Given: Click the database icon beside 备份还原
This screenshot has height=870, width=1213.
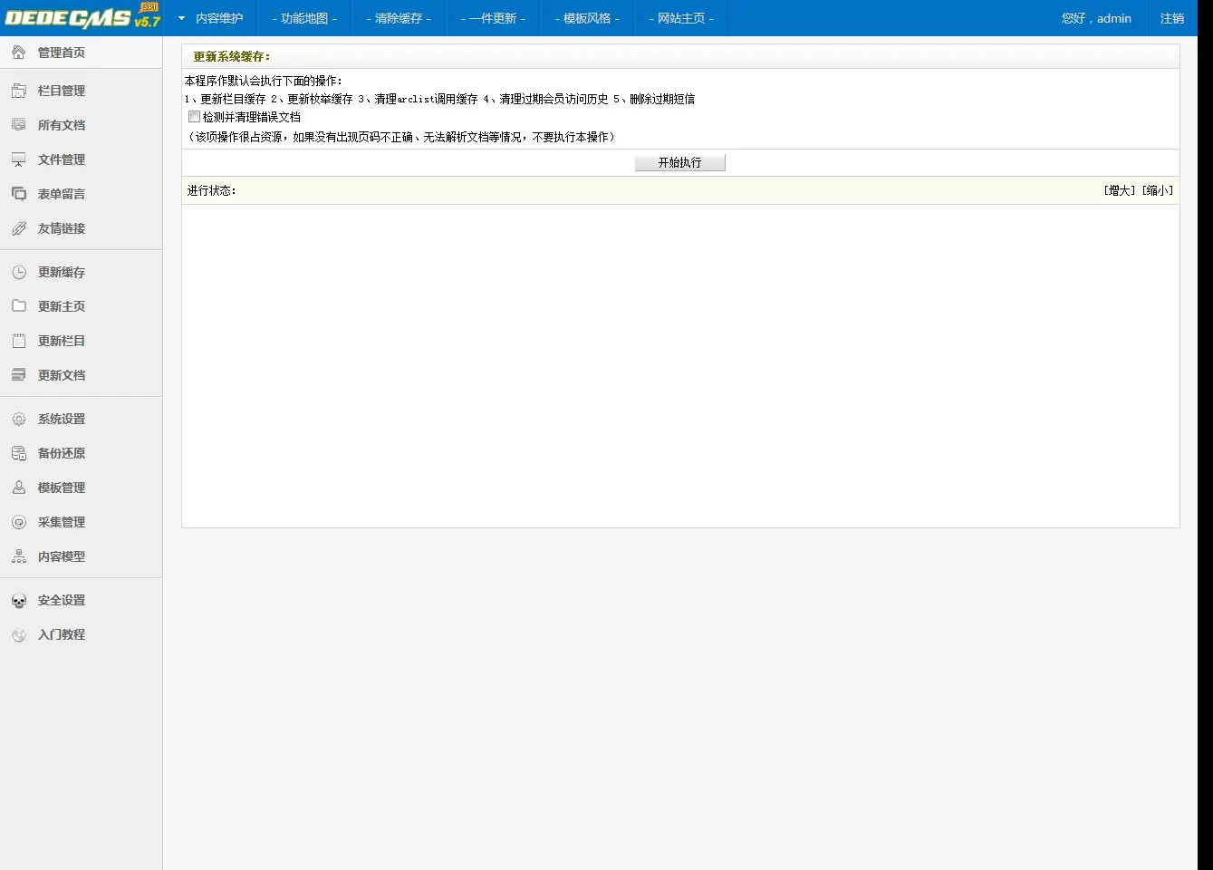Looking at the screenshot, I should click(19, 453).
